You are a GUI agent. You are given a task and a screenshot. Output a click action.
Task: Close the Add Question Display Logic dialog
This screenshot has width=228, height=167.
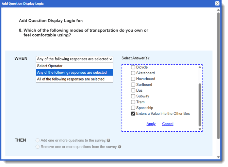pyautogui.click(x=217, y=3)
